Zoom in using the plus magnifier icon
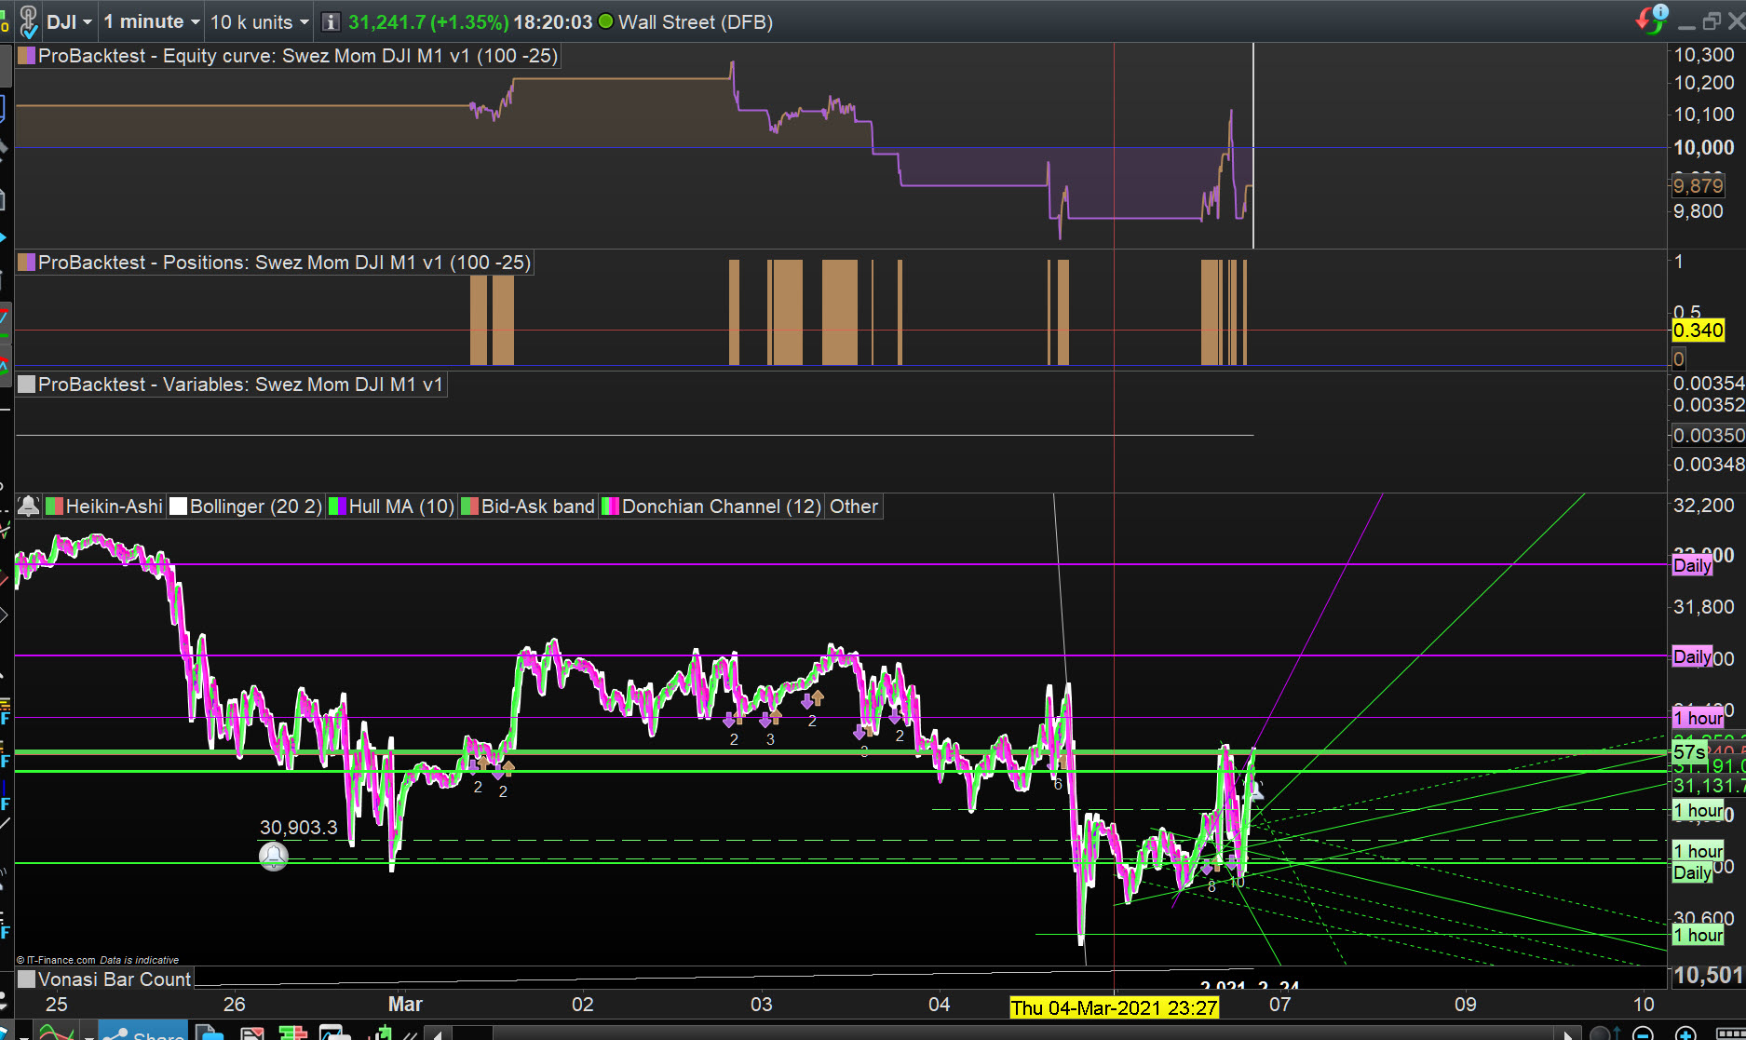The height and width of the screenshot is (1040, 1746). (1685, 1033)
